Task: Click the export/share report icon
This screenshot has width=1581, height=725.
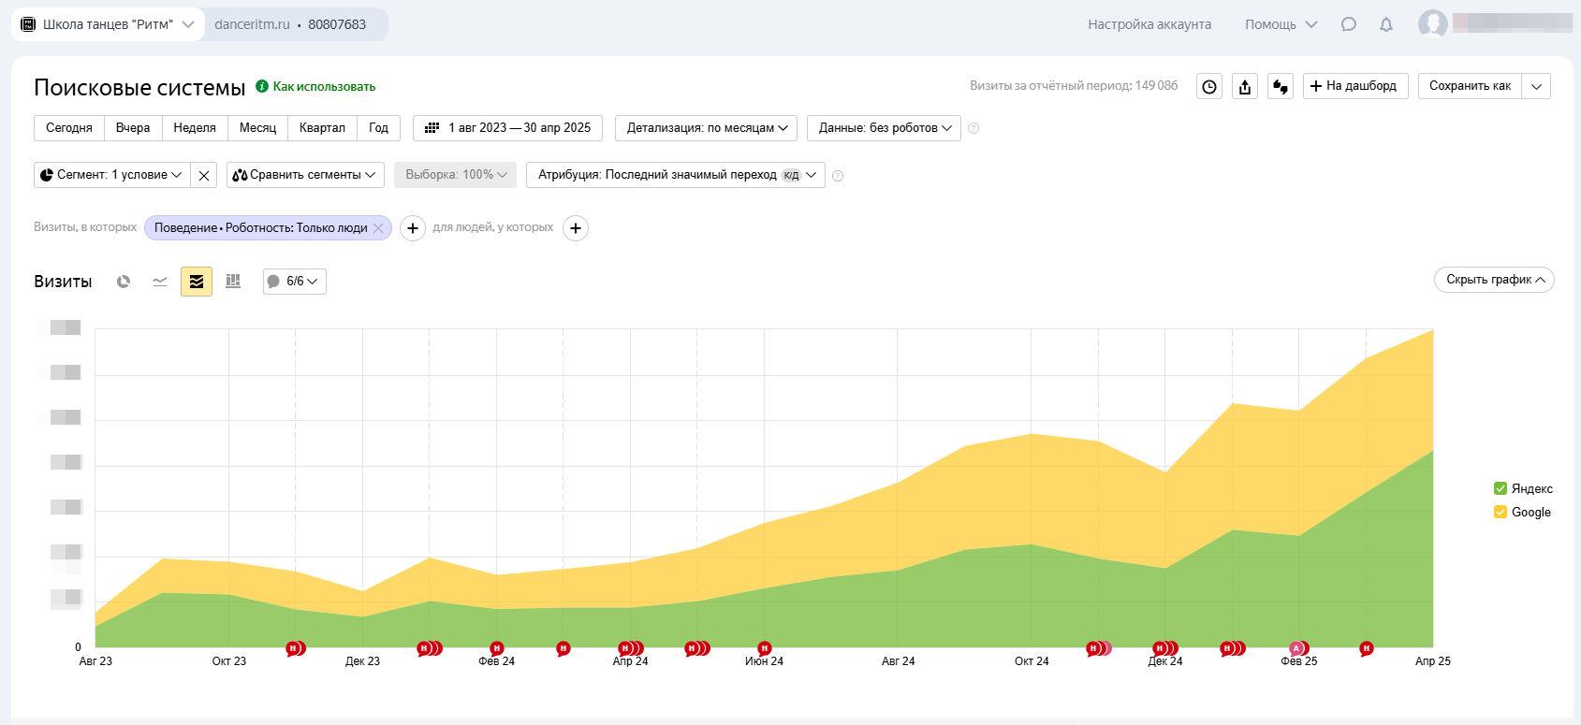Action: tap(1245, 87)
